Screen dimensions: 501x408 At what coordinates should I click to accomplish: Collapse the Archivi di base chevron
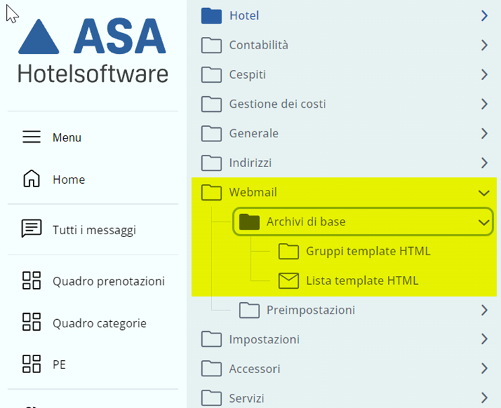coord(483,222)
